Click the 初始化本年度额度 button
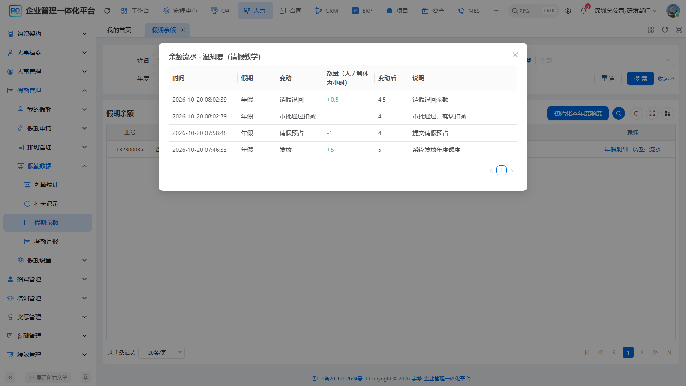Viewport: 686px width, 386px height. pyautogui.click(x=578, y=113)
